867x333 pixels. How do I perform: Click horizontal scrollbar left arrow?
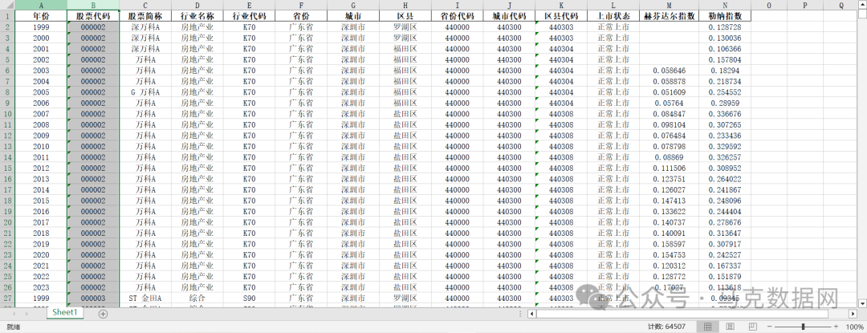point(532,314)
